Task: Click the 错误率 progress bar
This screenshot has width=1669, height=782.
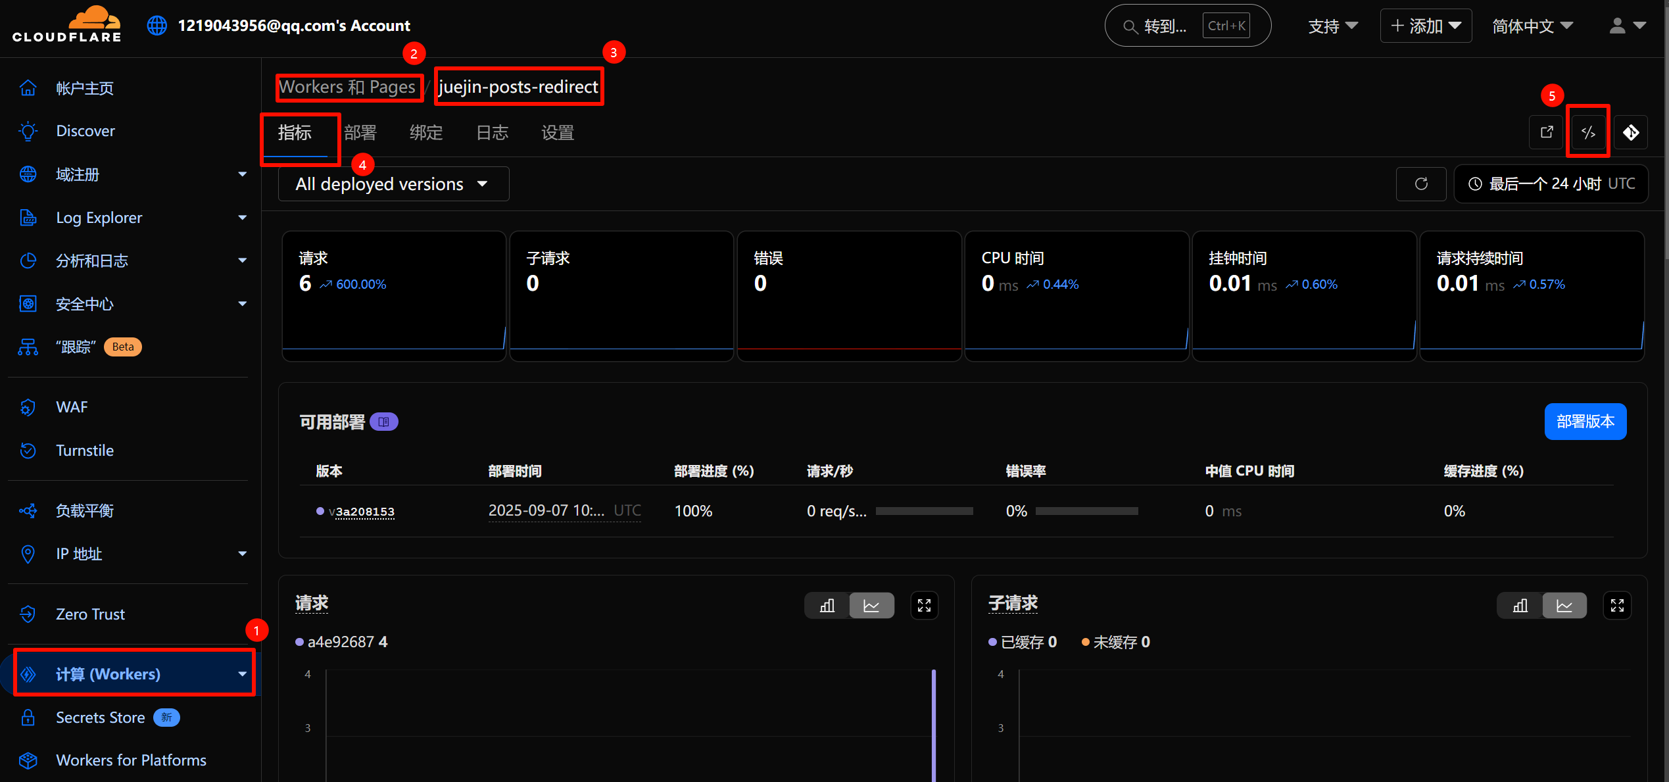Action: coord(1086,511)
